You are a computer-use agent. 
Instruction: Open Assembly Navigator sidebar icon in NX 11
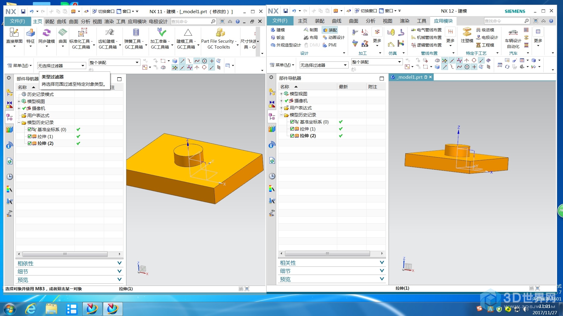point(9,93)
